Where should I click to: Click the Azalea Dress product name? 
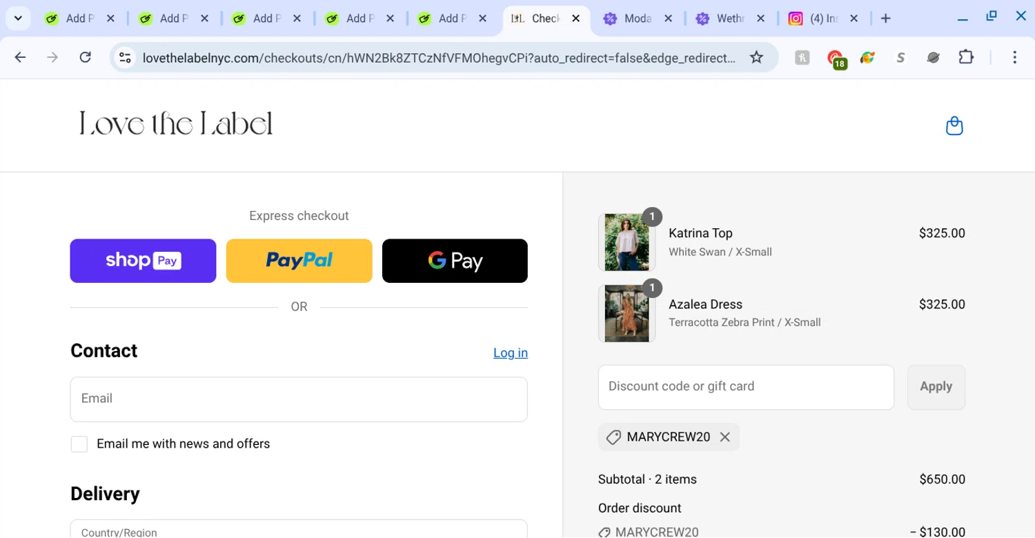point(705,304)
